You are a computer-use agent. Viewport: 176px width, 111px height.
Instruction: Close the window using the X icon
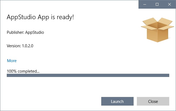pyautogui.click(x=170, y=4)
